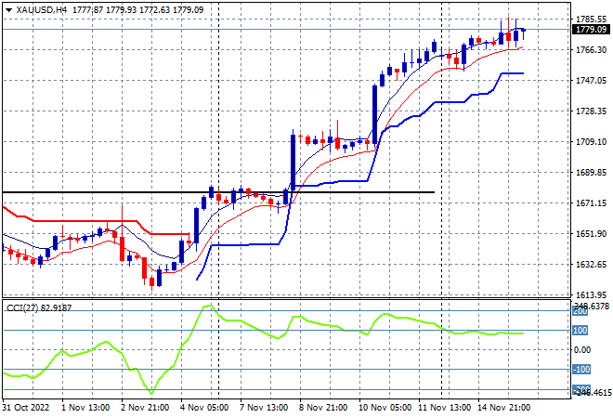The width and height of the screenshot is (613, 418).
Task: Click the CCI(27) 82.9187 indicator label
Action: pos(39,308)
